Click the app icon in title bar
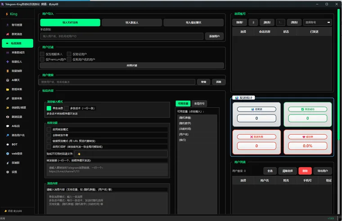 tap(2, 4)
